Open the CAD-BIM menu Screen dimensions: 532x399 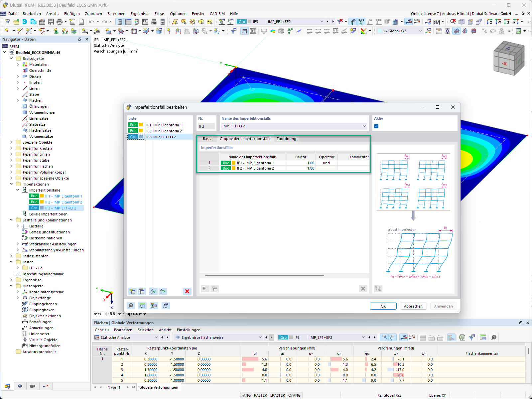point(217,14)
